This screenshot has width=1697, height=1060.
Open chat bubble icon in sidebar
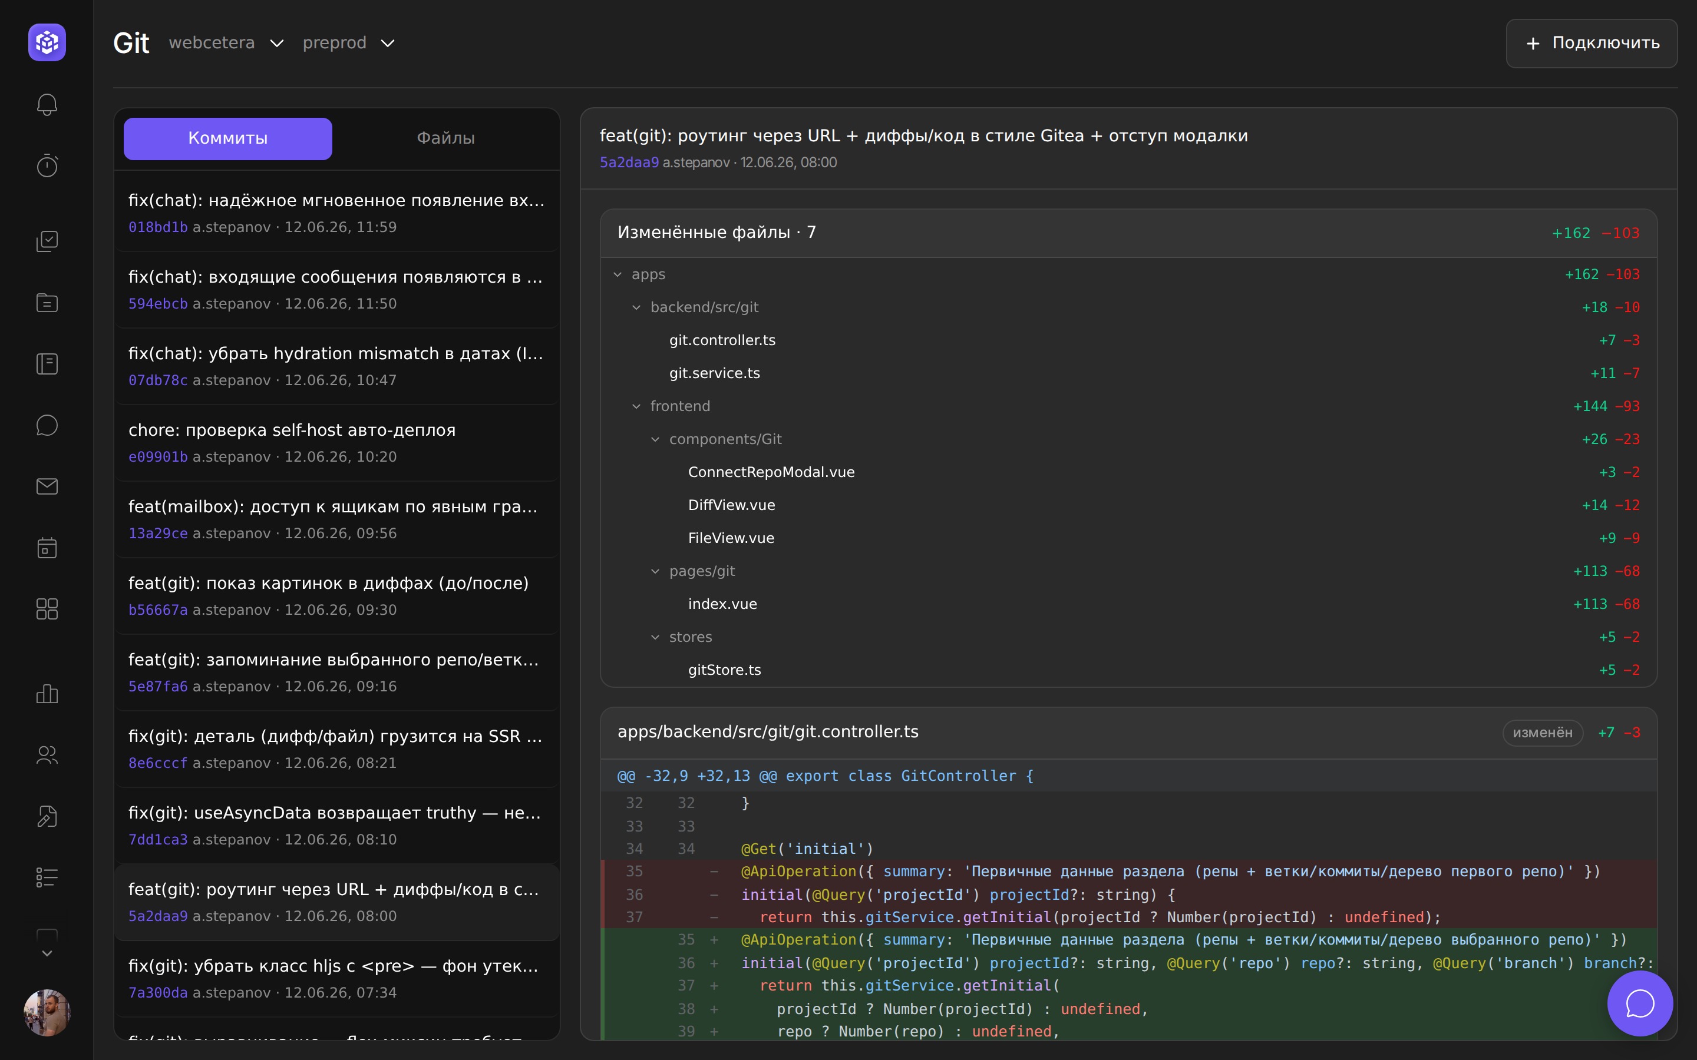47,425
